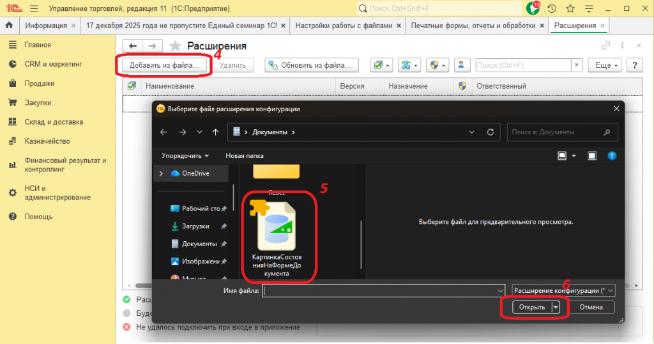Click Новая папка in file dialog
654x344 pixels.
coord(245,156)
